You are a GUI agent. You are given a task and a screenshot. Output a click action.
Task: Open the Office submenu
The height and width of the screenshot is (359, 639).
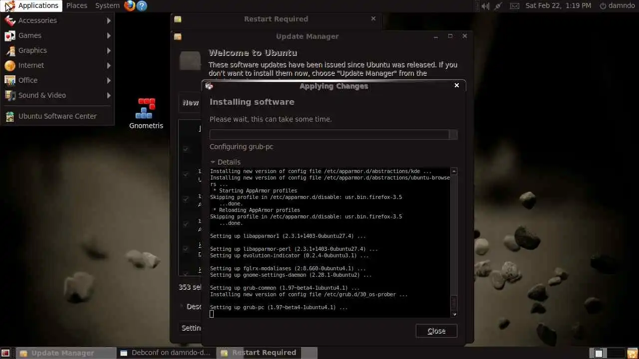coord(57,80)
